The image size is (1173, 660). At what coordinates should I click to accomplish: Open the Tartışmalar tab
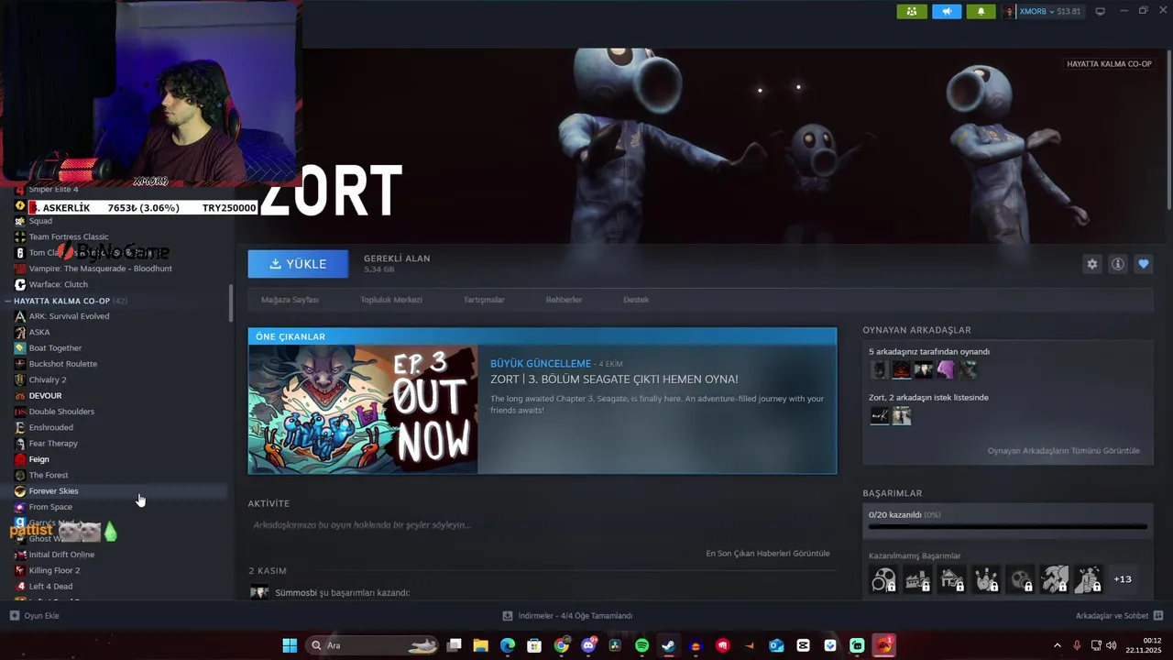click(484, 300)
